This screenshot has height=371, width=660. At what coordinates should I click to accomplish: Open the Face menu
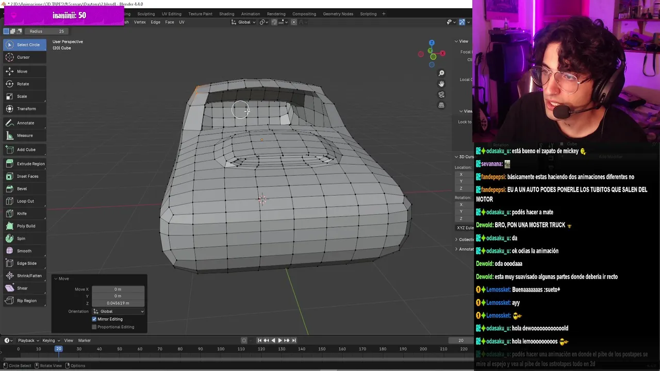170,22
